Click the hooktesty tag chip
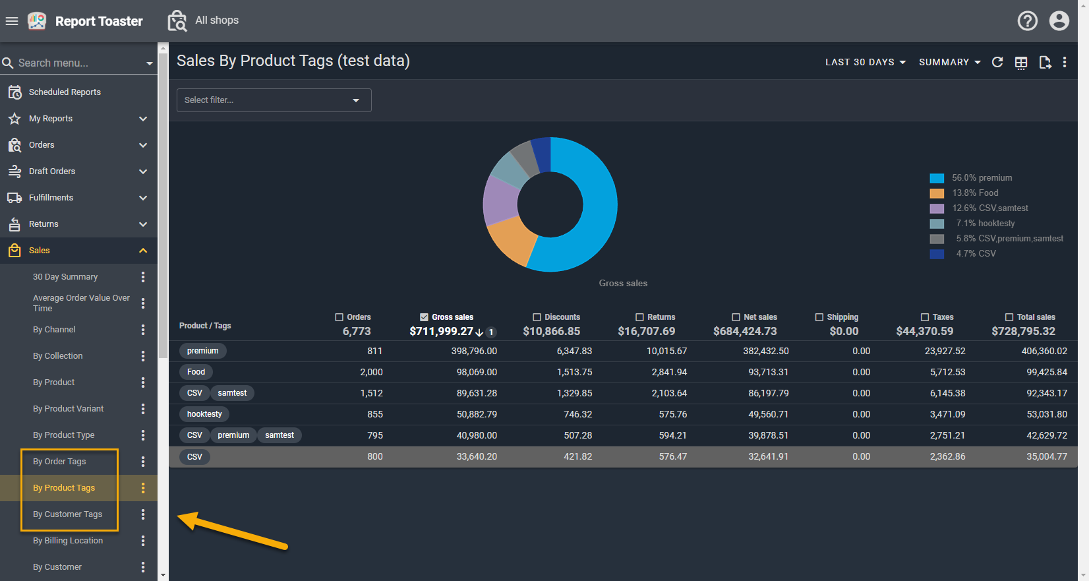The height and width of the screenshot is (581, 1089). [204, 414]
